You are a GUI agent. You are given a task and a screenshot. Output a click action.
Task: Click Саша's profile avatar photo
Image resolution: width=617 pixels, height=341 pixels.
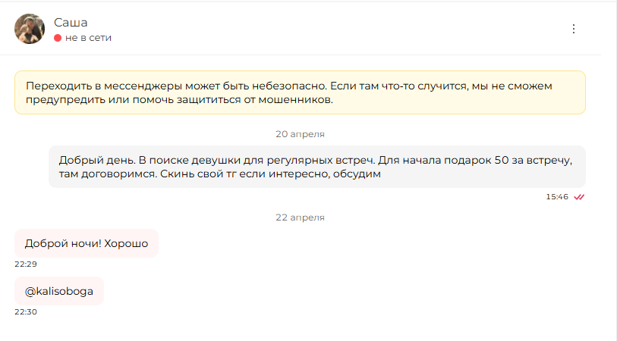click(x=30, y=29)
